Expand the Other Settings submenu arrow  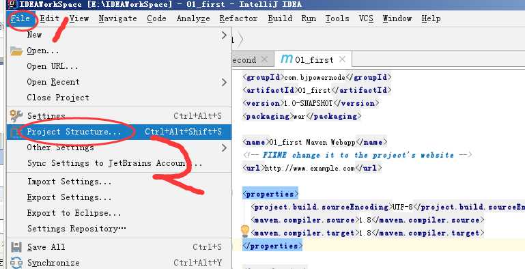pyautogui.click(x=224, y=147)
